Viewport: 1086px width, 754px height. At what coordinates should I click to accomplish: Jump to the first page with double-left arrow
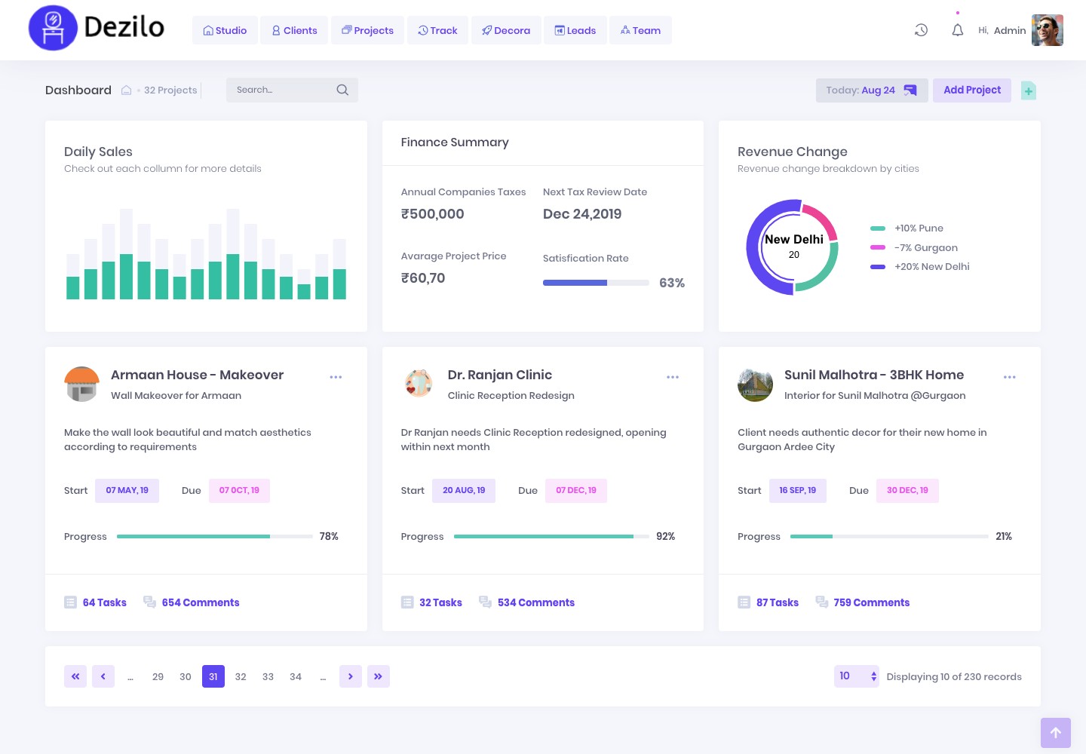click(x=75, y=676)
